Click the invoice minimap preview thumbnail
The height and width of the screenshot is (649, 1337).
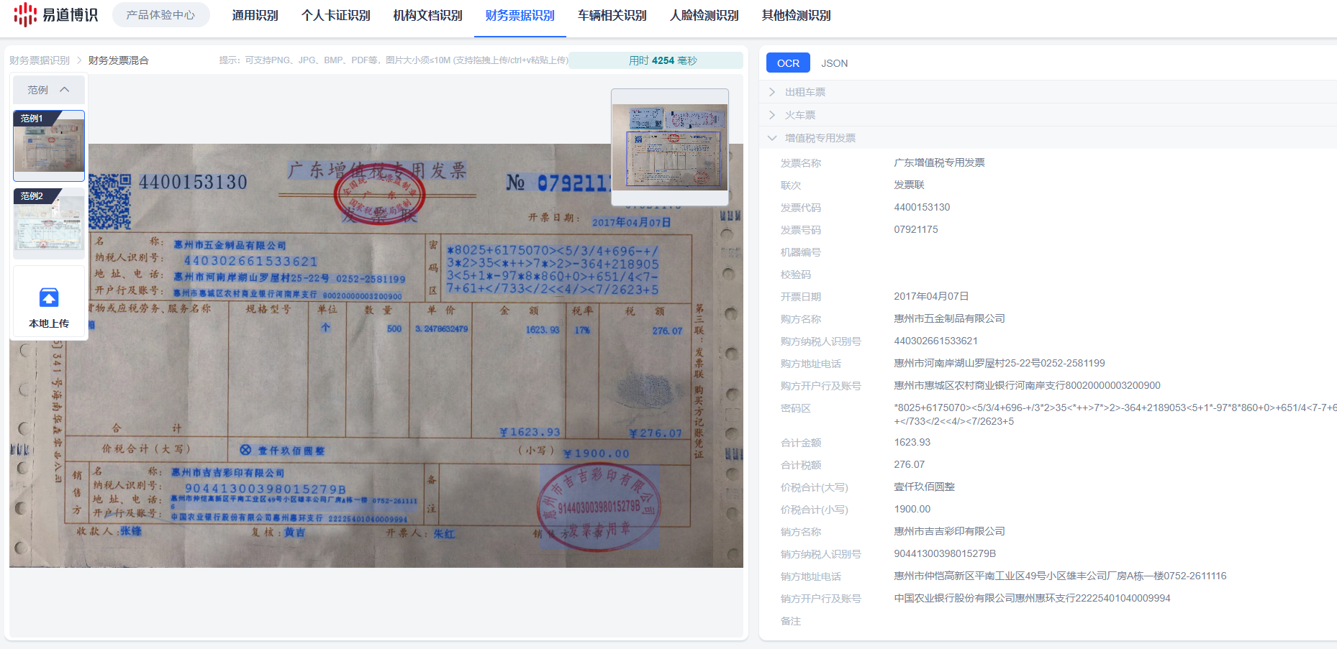click(x=669, y=147)
